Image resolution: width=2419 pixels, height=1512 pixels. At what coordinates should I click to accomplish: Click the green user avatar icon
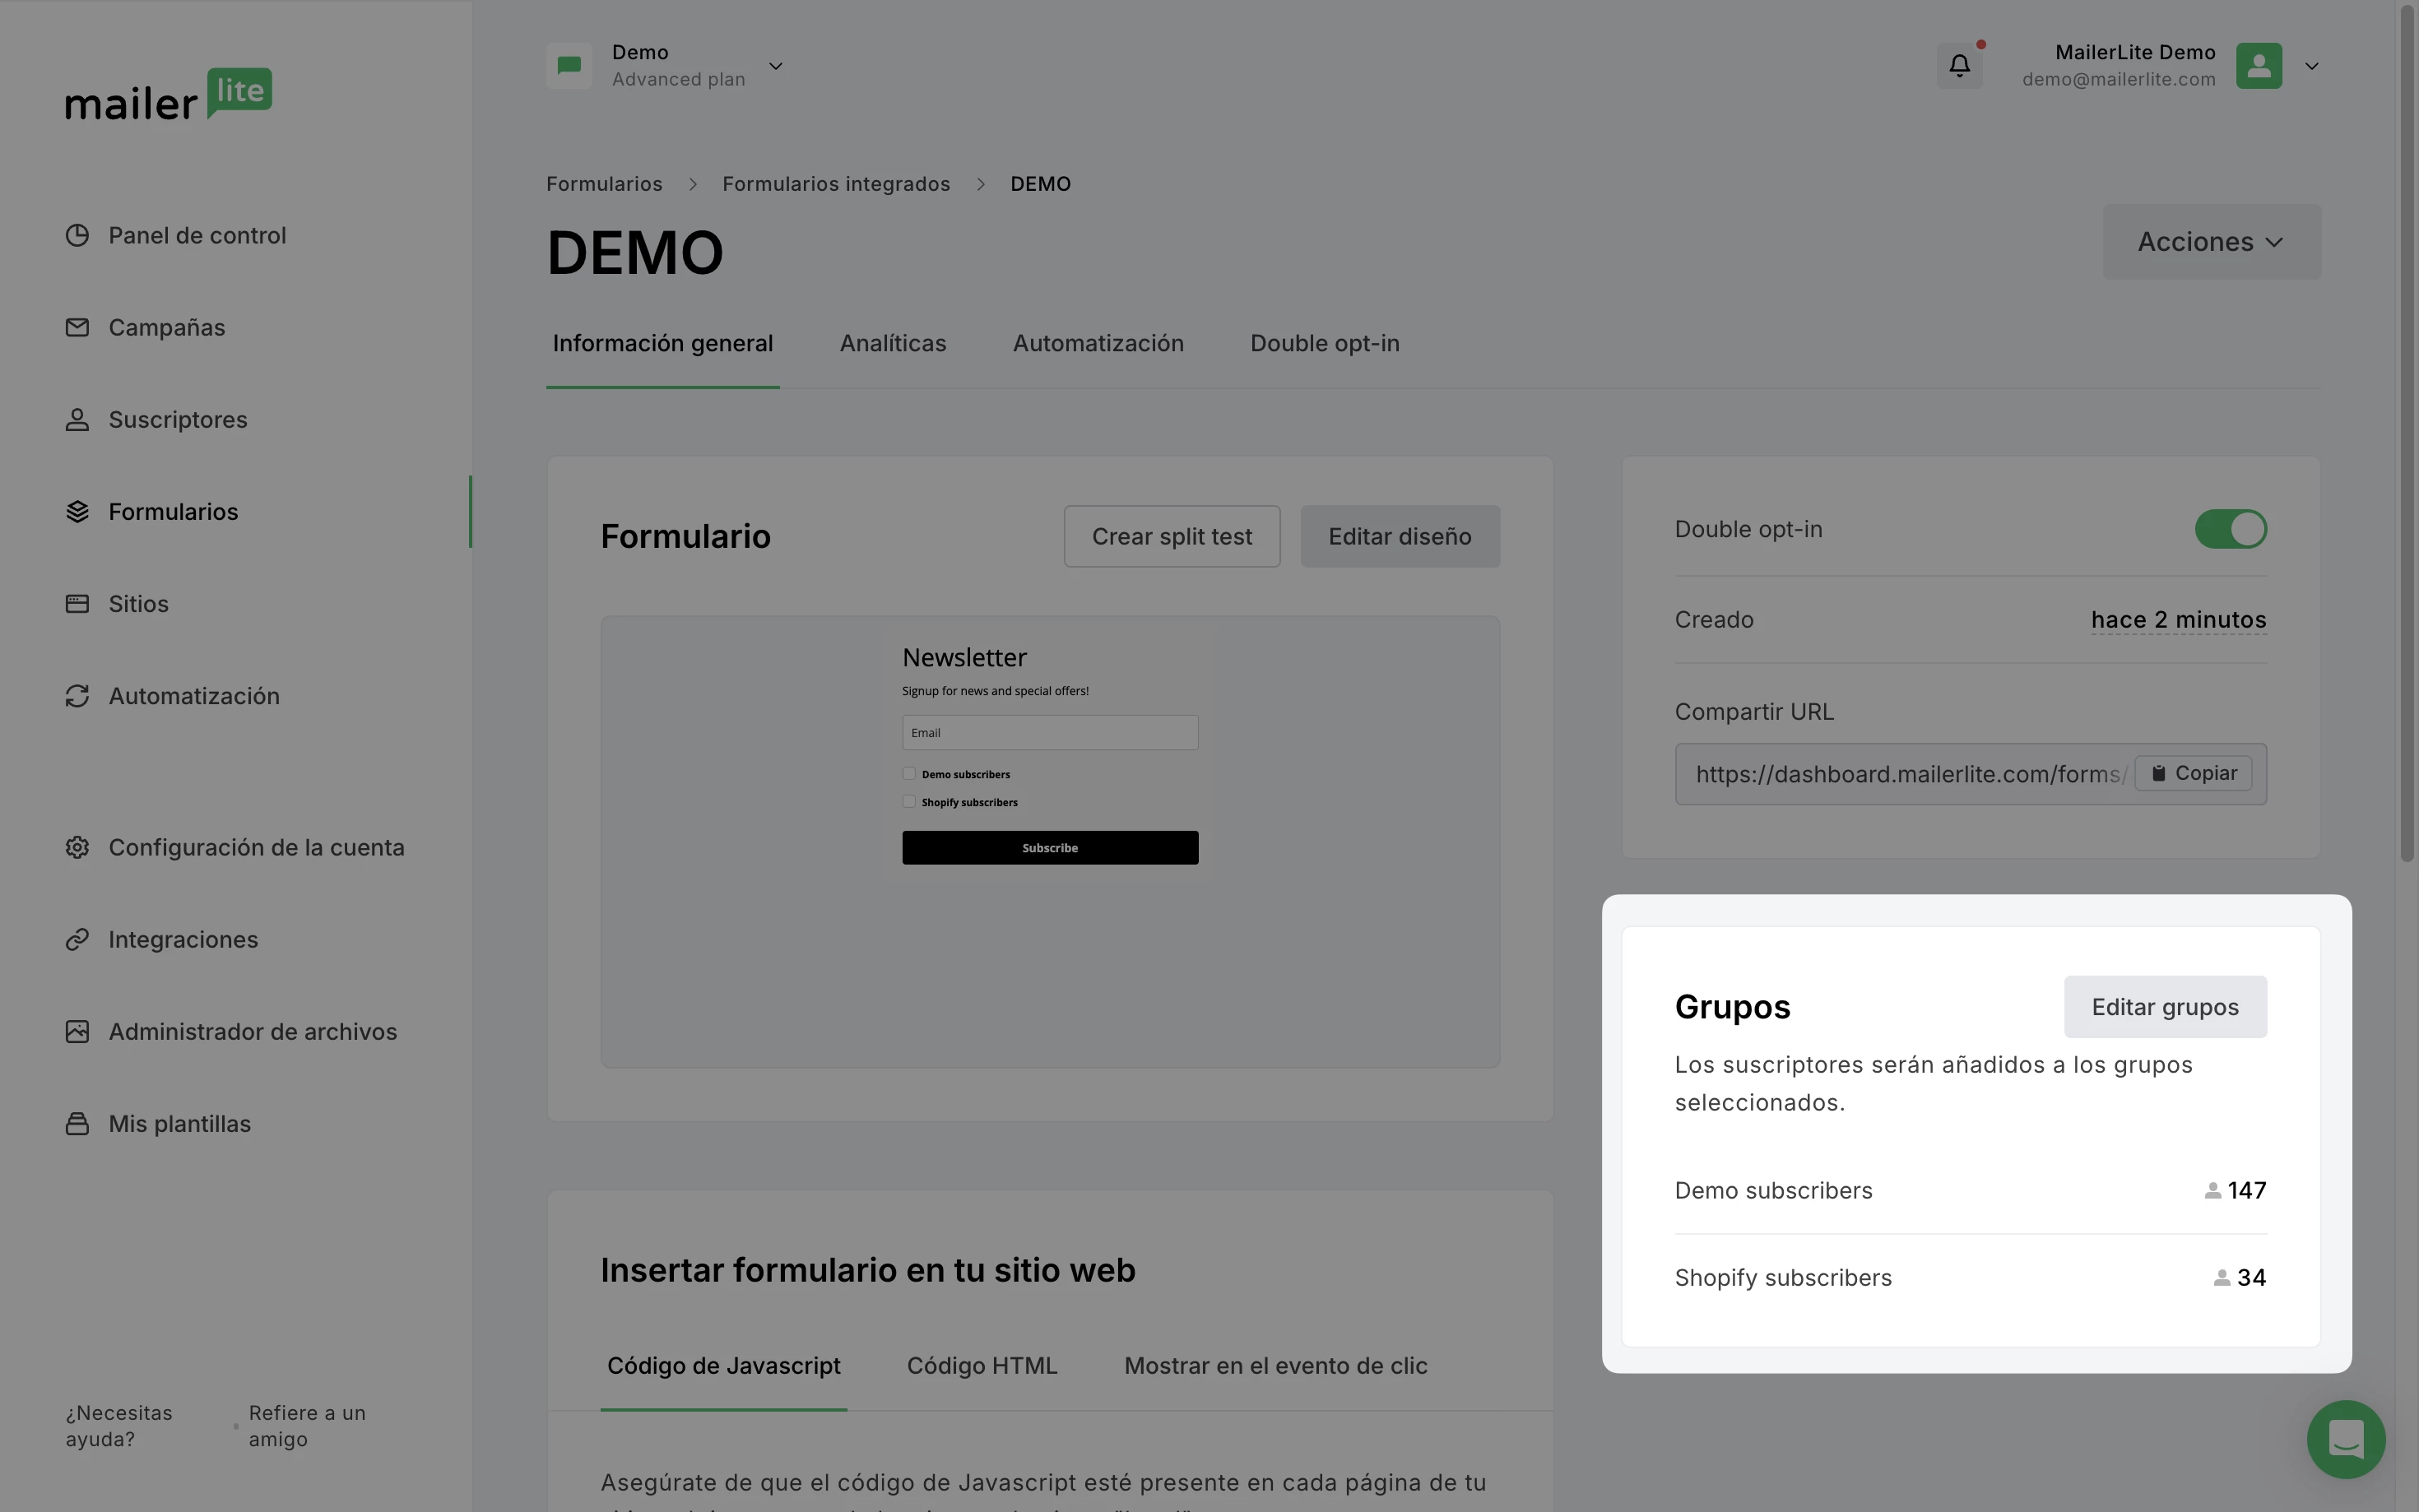[x=2258, y=66]
